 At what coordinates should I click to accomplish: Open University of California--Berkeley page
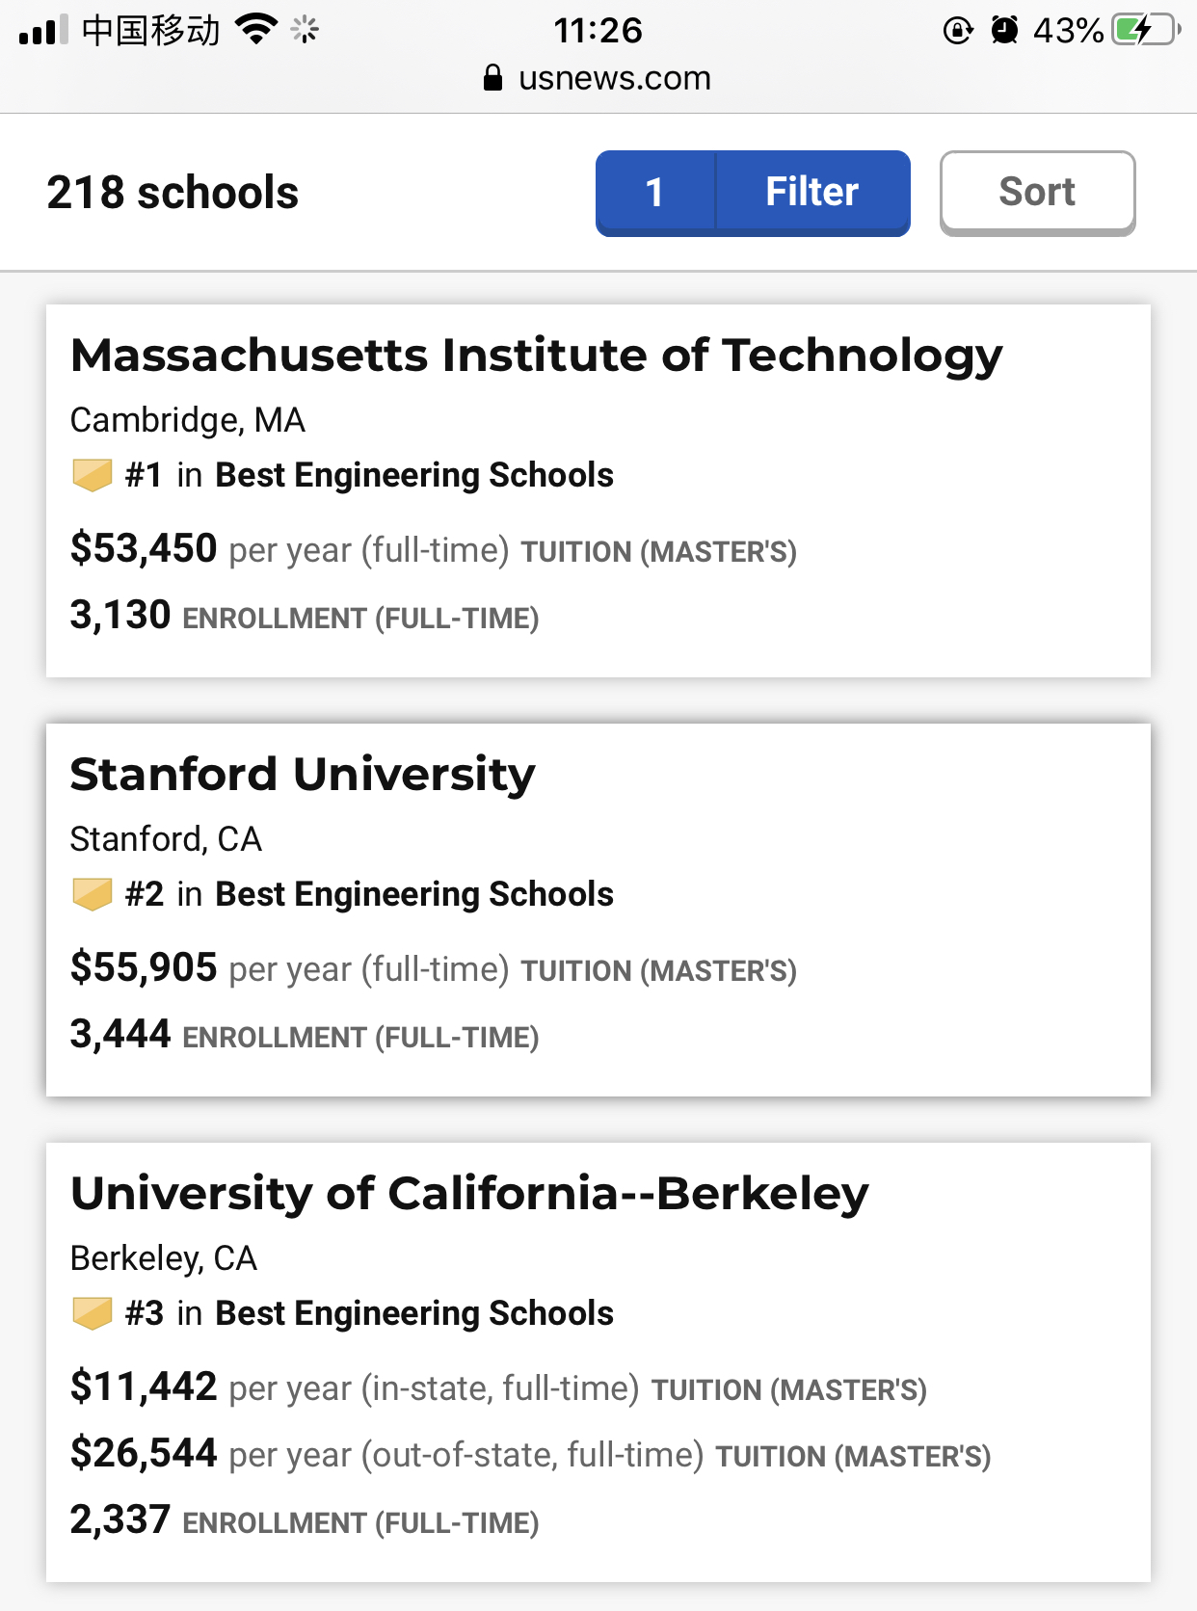pyautogui.click(x=469, y=1194)
